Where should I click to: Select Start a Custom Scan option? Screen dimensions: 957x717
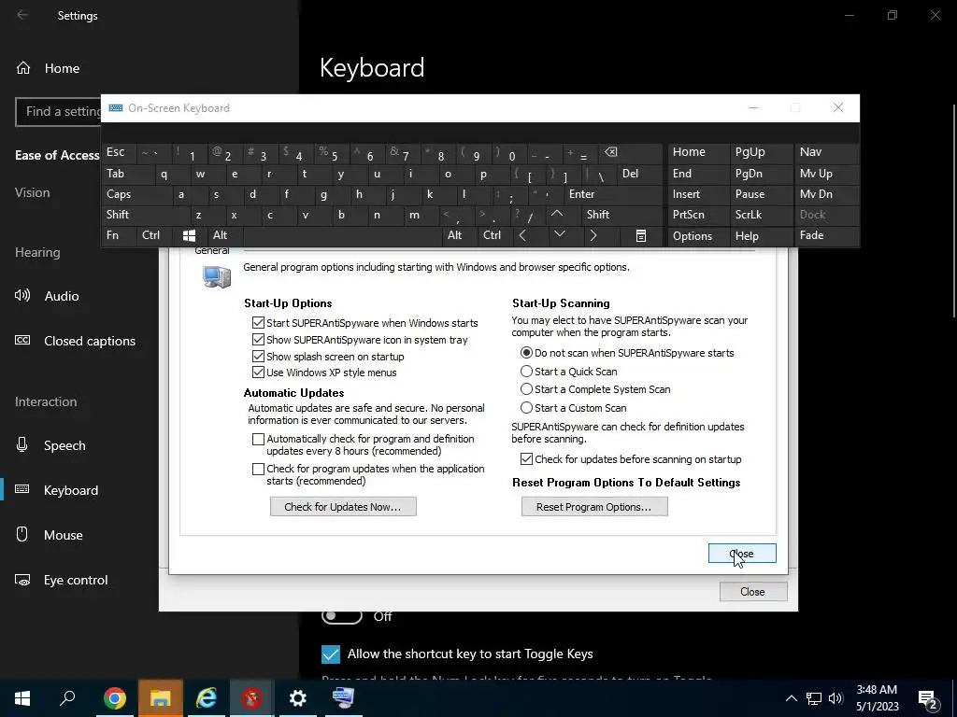[x=526, y=407]
